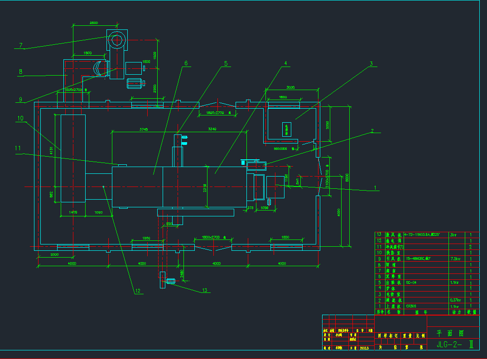Click the 3340 dimension text

click(x=212, y=129)
